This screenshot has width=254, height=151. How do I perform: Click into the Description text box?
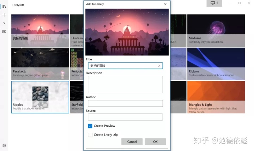click(125, 84)
